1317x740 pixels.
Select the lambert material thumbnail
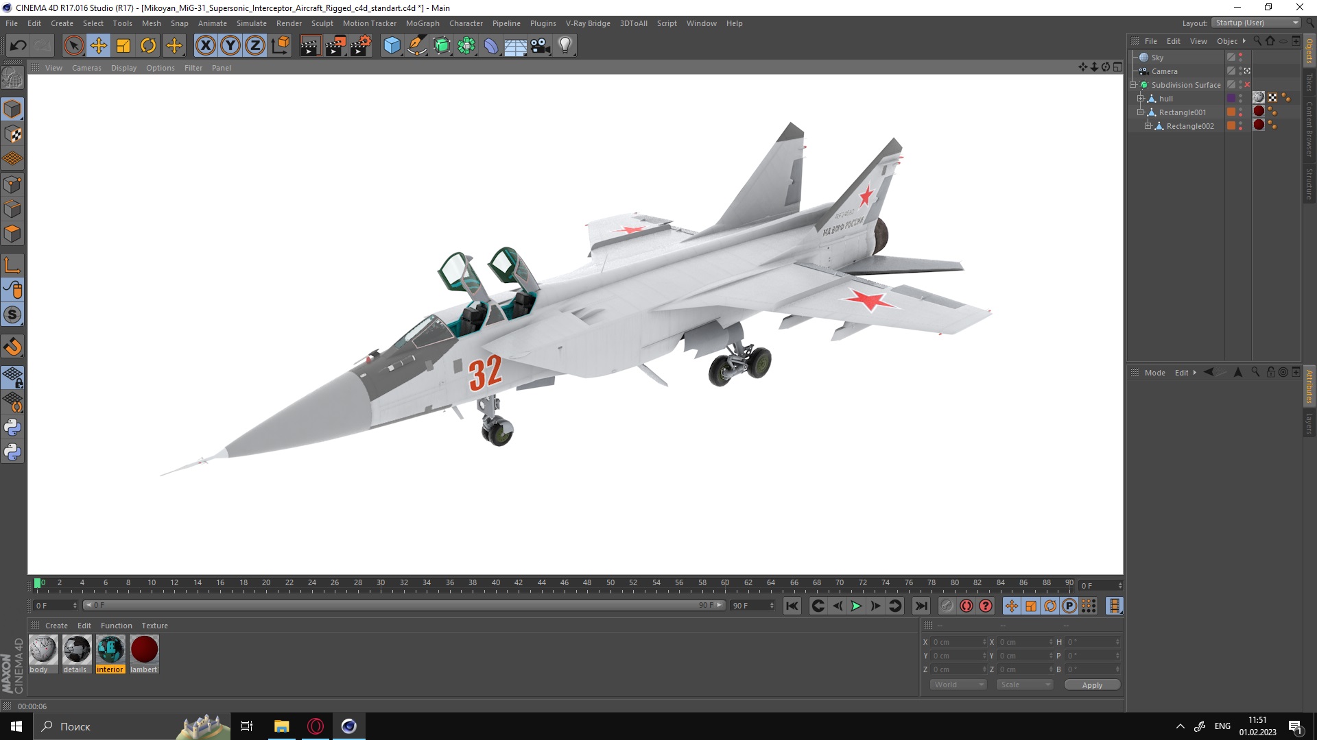pyautogui.click(x=144, y=650)
